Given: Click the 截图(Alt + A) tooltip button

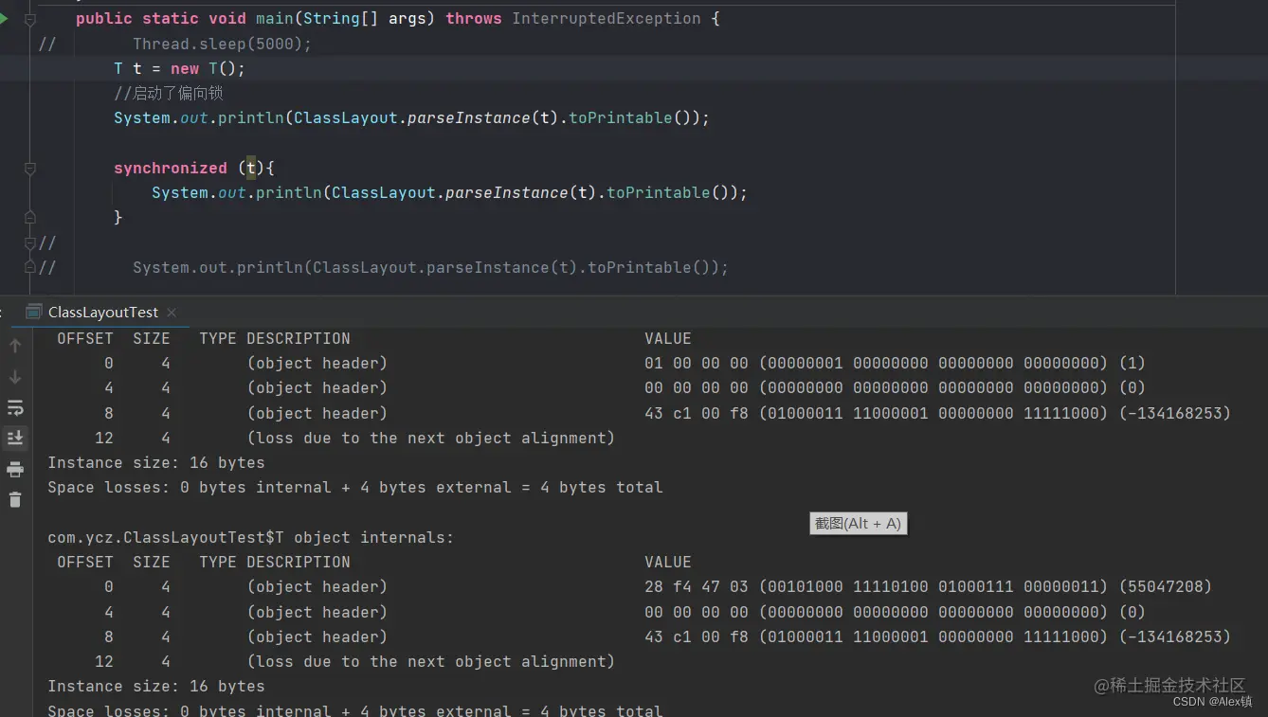Looking at the screenshot, I should pyautogui.click(x=859, y=523).
